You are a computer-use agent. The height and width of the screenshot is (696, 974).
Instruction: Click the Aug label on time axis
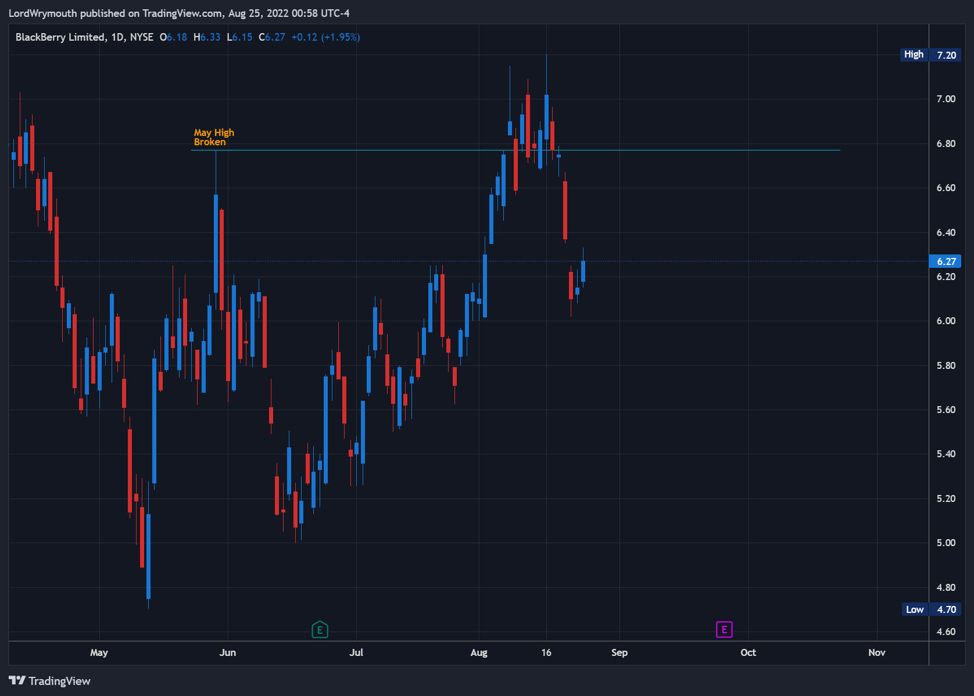(x=479, y=652)
